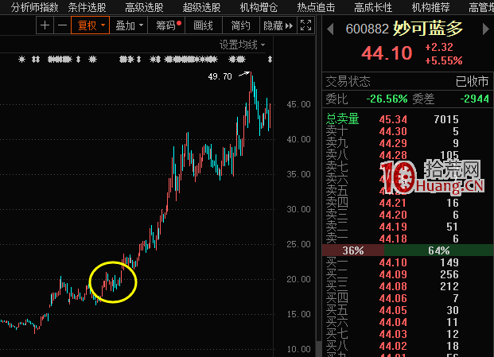
Task: Open the 复权 dropdown
Action: click(91, 25)
